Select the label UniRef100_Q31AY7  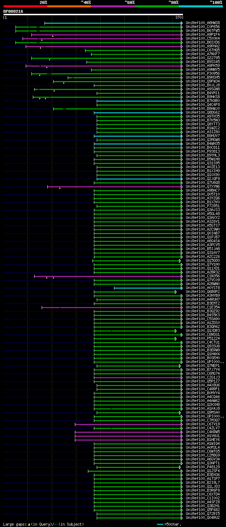tap(203, 253)
